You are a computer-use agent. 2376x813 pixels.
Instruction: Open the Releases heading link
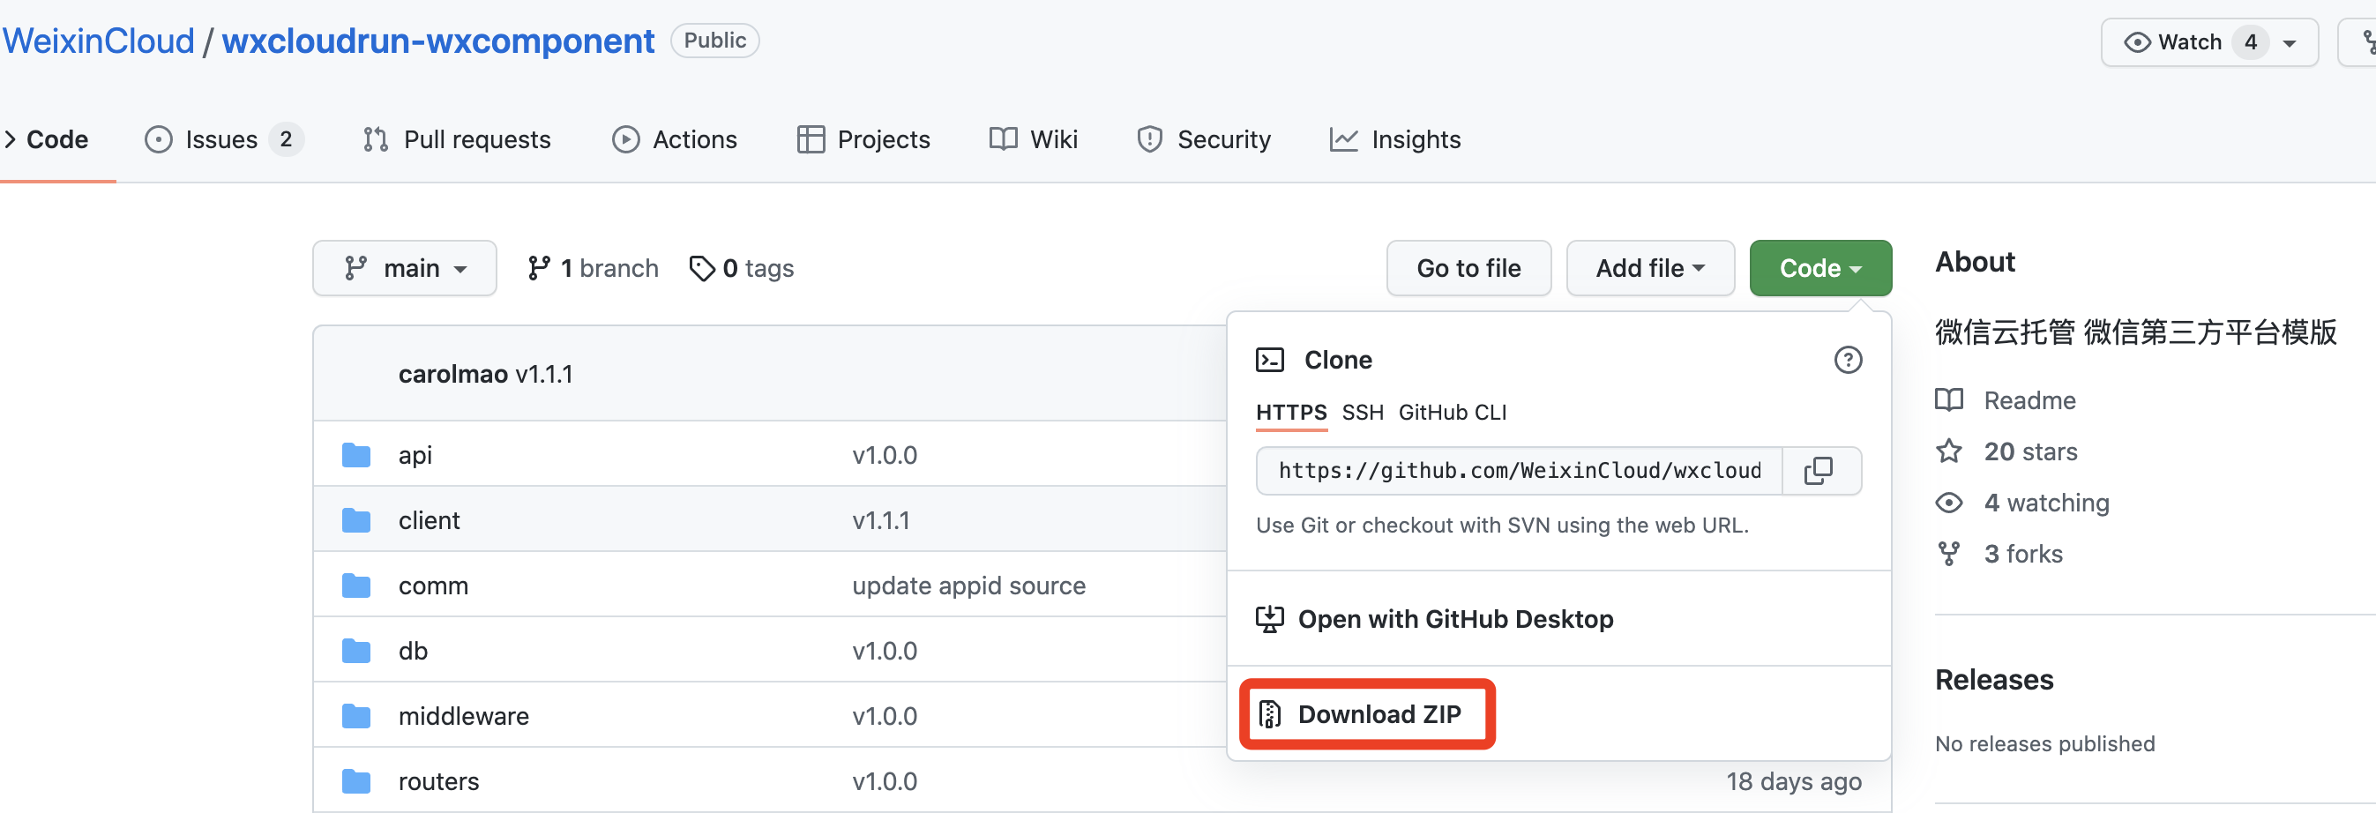[1994, 679]
